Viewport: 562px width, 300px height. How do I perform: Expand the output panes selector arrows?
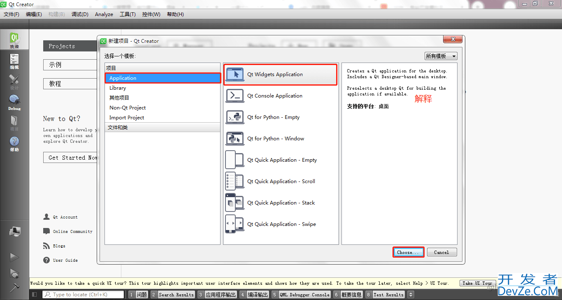pos(410,295)
